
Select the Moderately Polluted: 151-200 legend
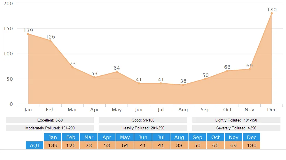[50, 128]
